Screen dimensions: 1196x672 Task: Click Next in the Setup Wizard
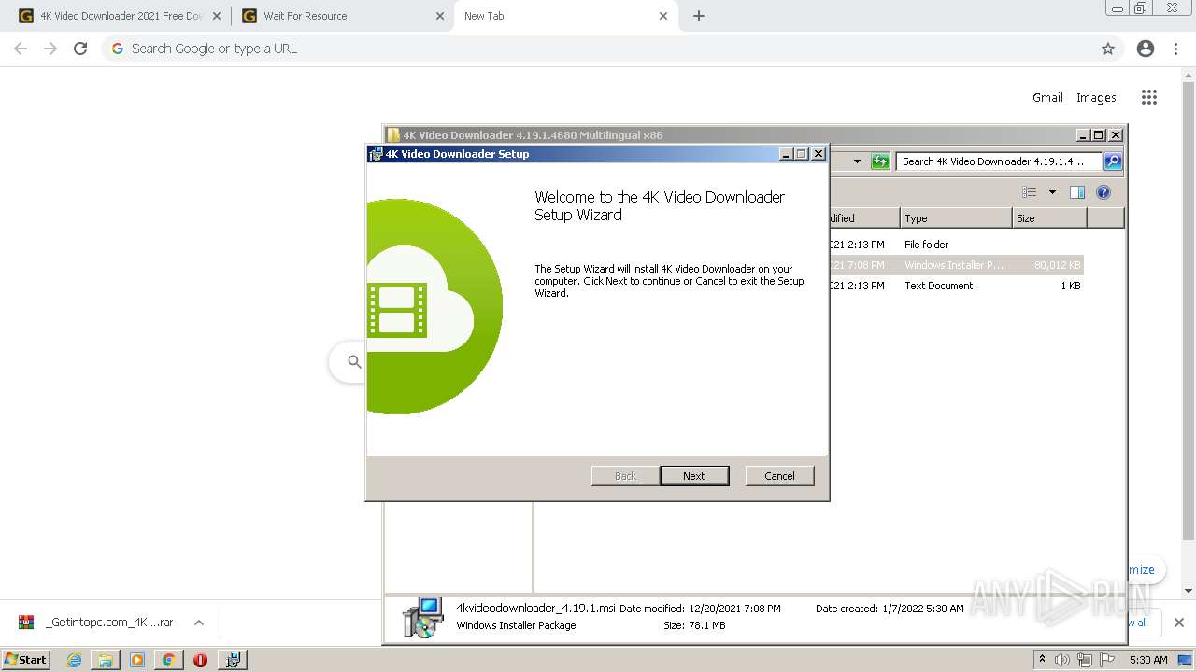click(694, 476)
